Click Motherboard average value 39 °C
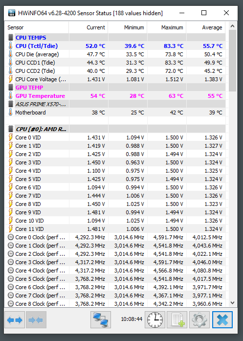Viewport: 243px width, 341px height. (x=216, y=113)
